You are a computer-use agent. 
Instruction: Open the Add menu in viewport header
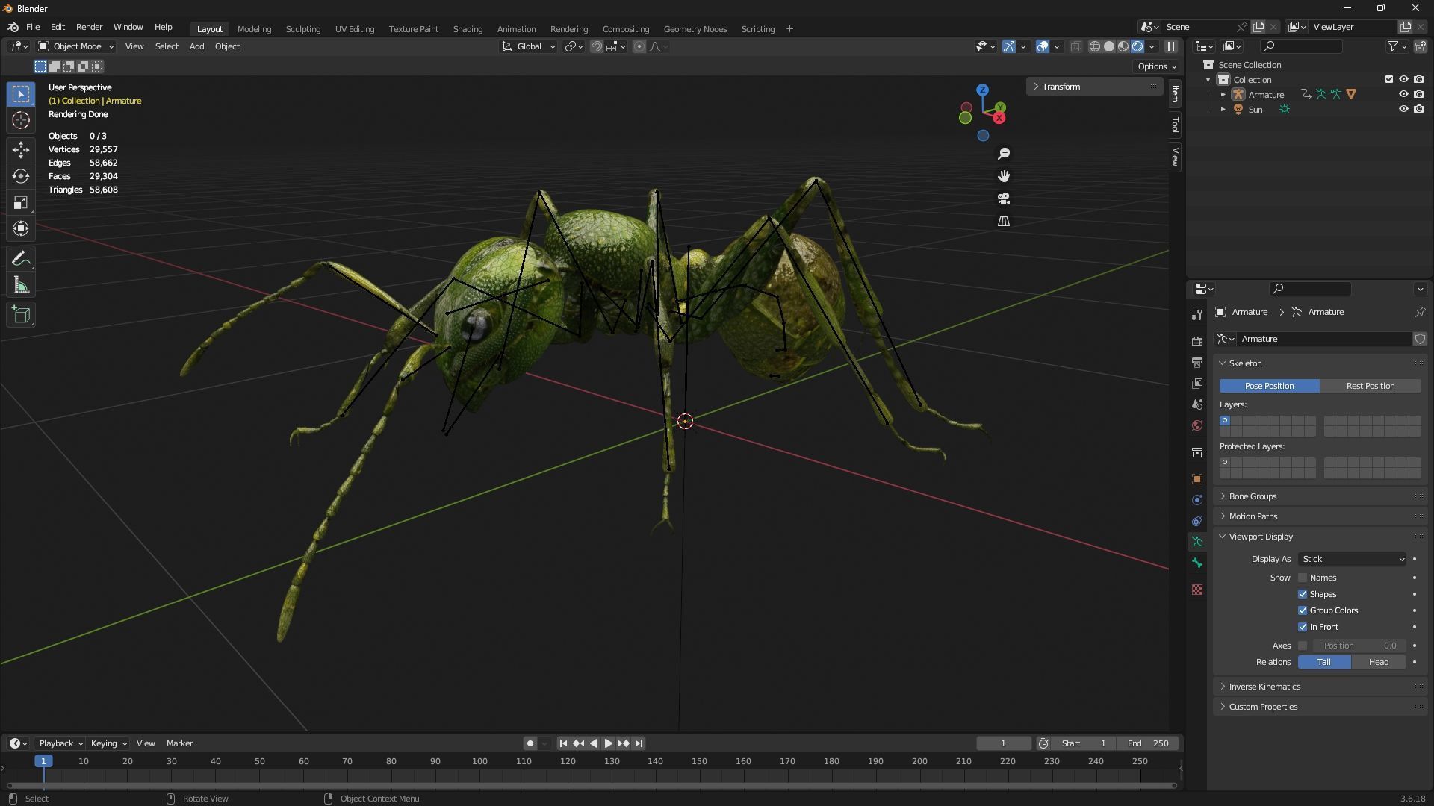(x=196, y=46)
